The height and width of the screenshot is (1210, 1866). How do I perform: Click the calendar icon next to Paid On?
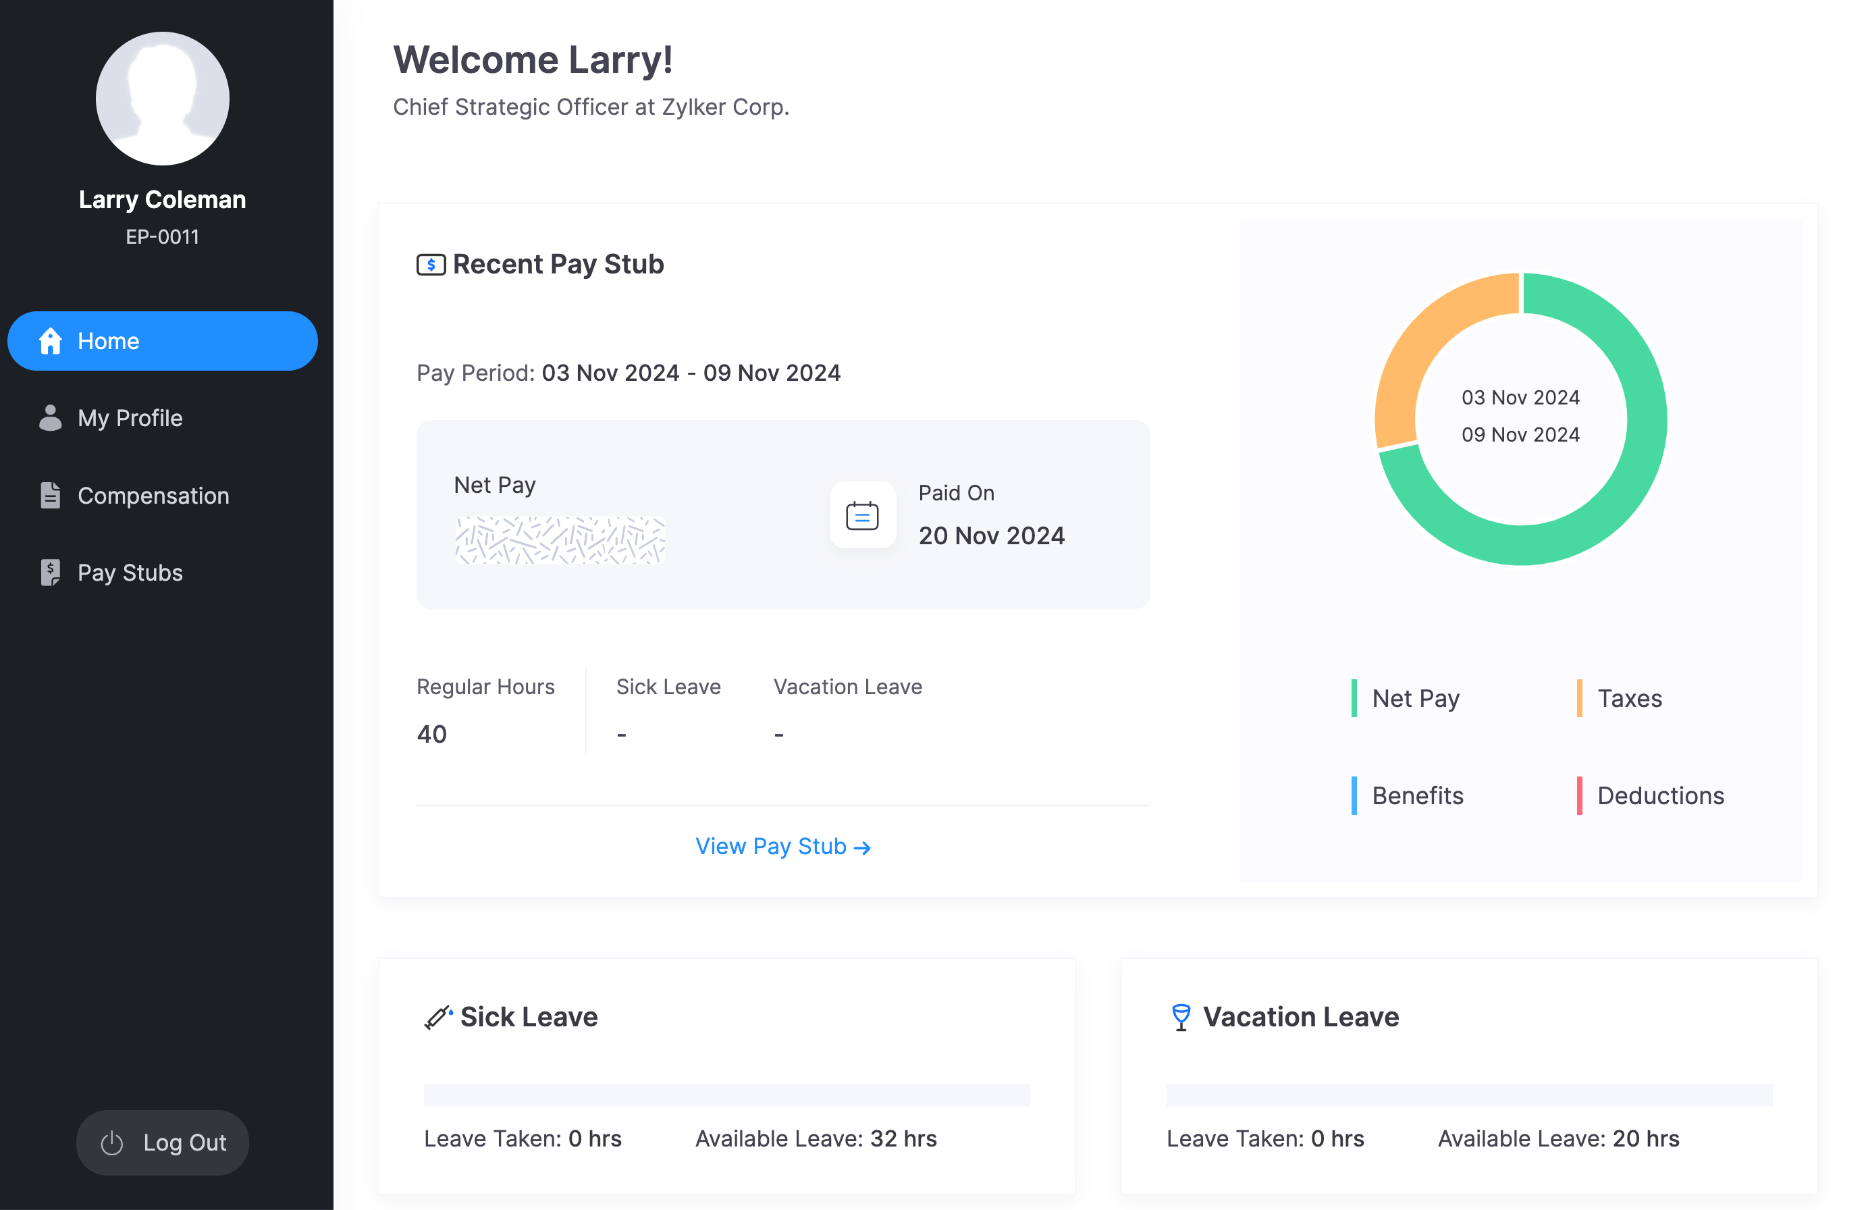pos(861,515)
